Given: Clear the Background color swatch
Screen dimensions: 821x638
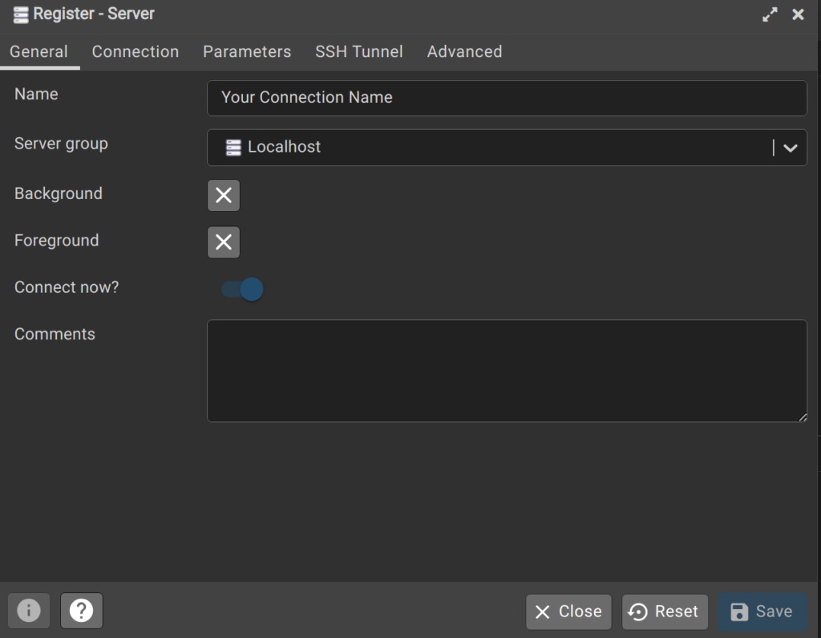Looking at the screenshot, I should click(224, 196).
